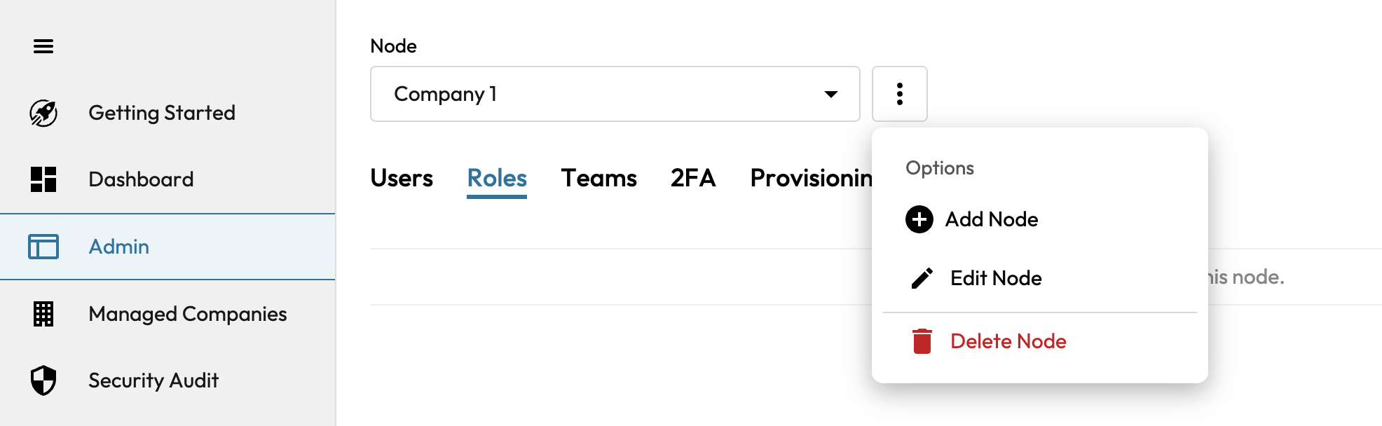Image resolution: width=1382 pixels, height=426 pixels.
Task: Select the Roles tab
Action: click(x=497, y=178)
